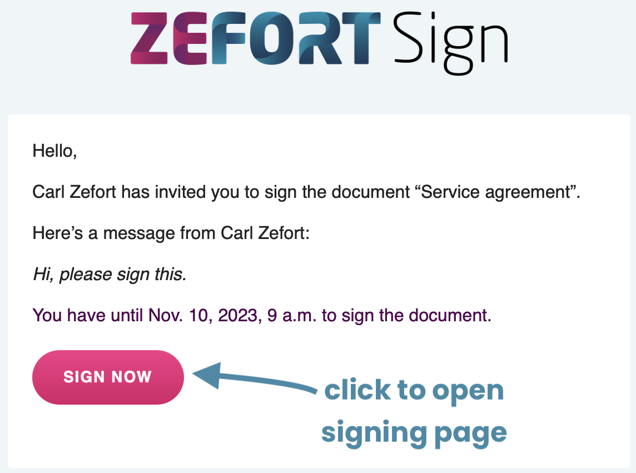
Task: Select the 'Hello,' greeting text
Action: (x=54, y=151)
